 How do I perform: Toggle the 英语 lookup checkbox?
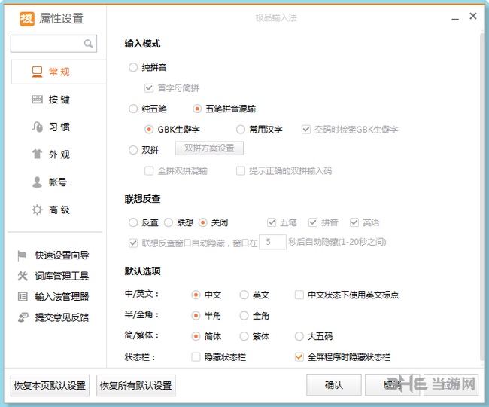(x=354, y=222)
